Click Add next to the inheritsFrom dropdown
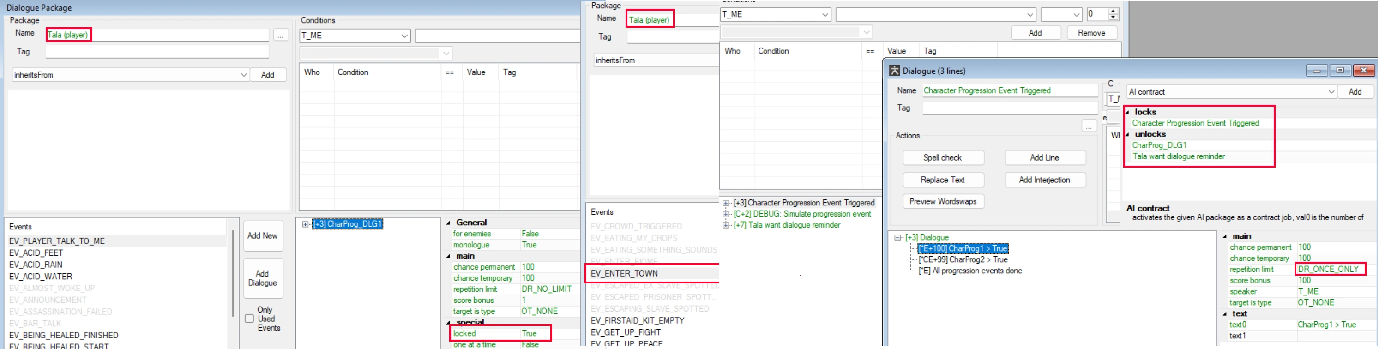1385x349 pixels. [x=268, y=75]
